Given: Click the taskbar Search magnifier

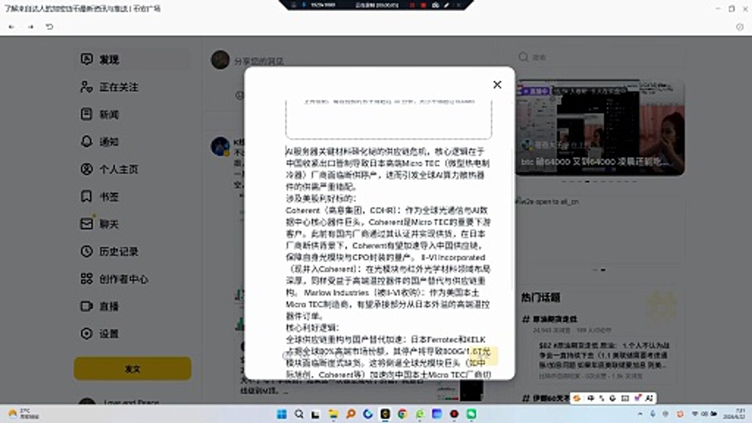Looking at the screenshot, I should (x=299, y=414).
